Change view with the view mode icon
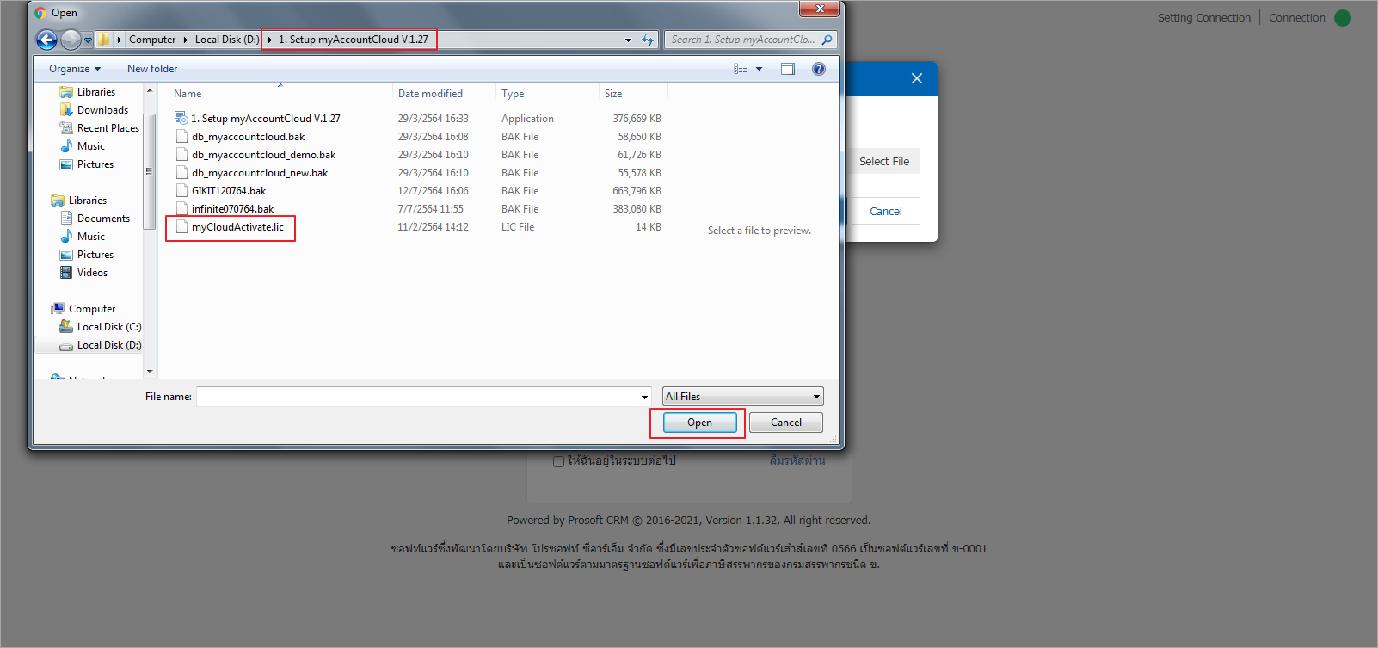The image size is (1378, 648). [740, 69]
